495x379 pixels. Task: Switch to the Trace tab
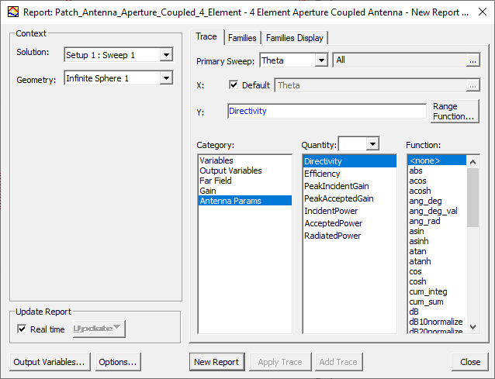pos(206,36)
